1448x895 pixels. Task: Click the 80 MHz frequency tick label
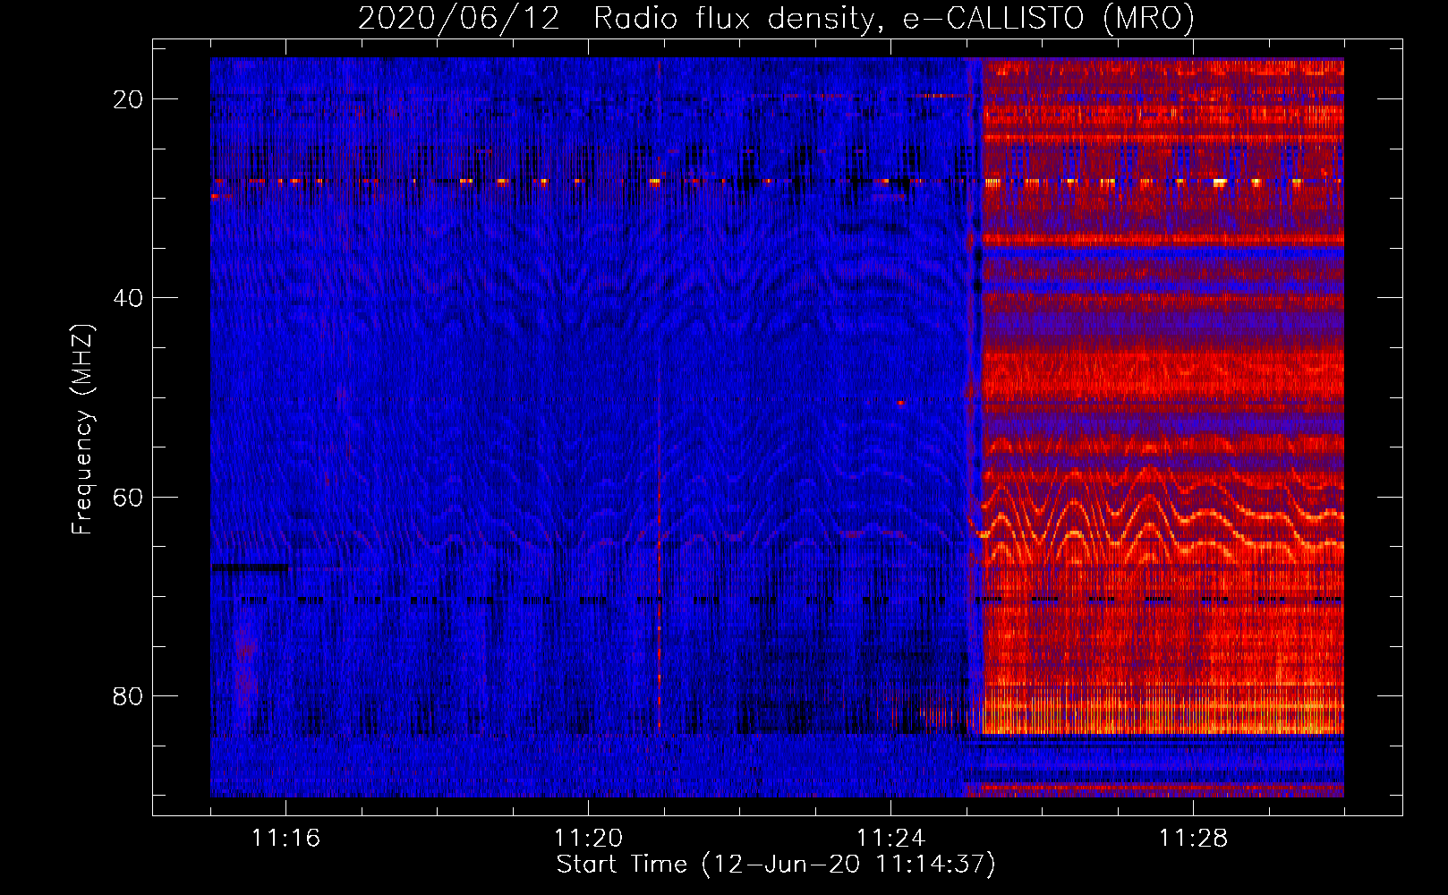[129, 696]
